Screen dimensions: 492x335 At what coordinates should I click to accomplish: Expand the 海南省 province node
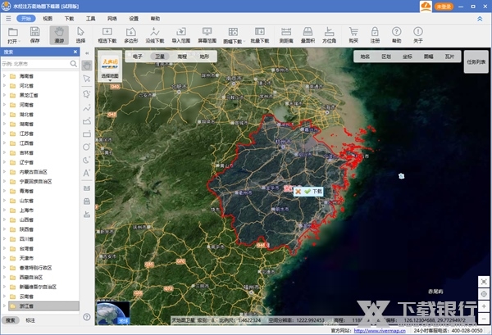[4, 75]
